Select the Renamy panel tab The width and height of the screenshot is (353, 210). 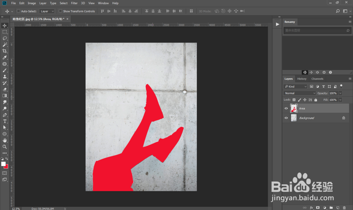pos(290,22)
